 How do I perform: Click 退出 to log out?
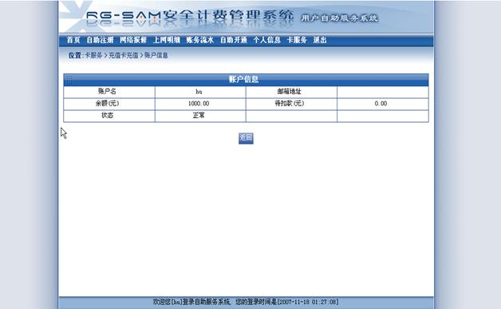pyautogui.click(x=320, y=40)
